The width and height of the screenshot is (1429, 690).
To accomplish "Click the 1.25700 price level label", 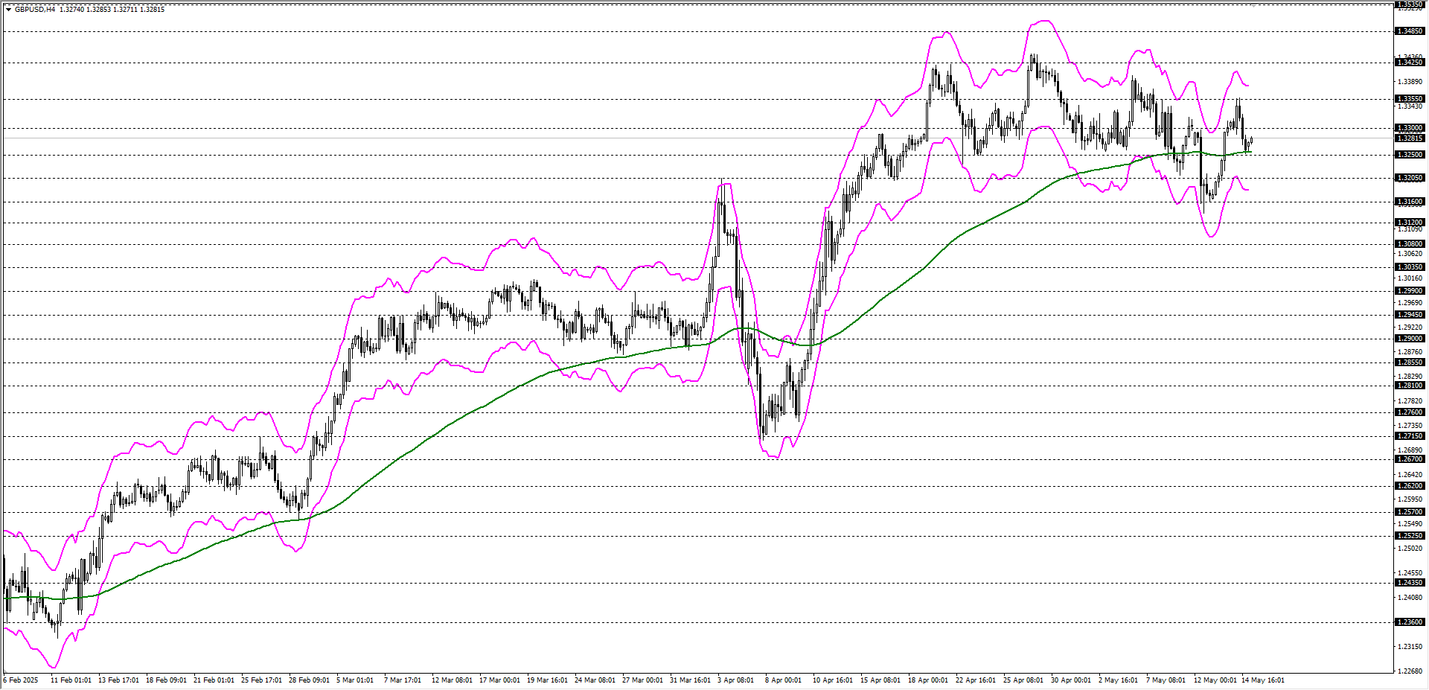I will [x=1410, y=512].
